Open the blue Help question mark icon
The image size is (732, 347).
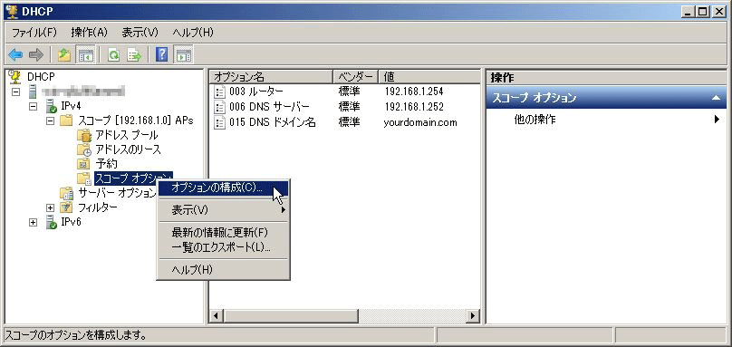point(161,55)
